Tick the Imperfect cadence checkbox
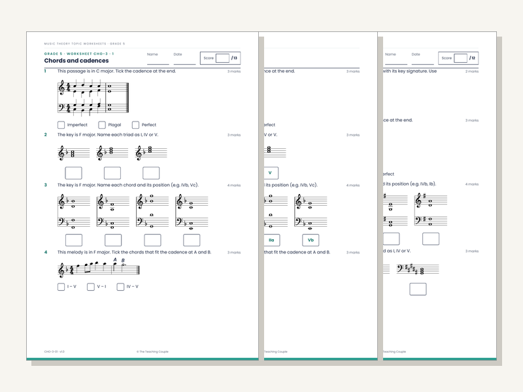 (x=61, y=125)
